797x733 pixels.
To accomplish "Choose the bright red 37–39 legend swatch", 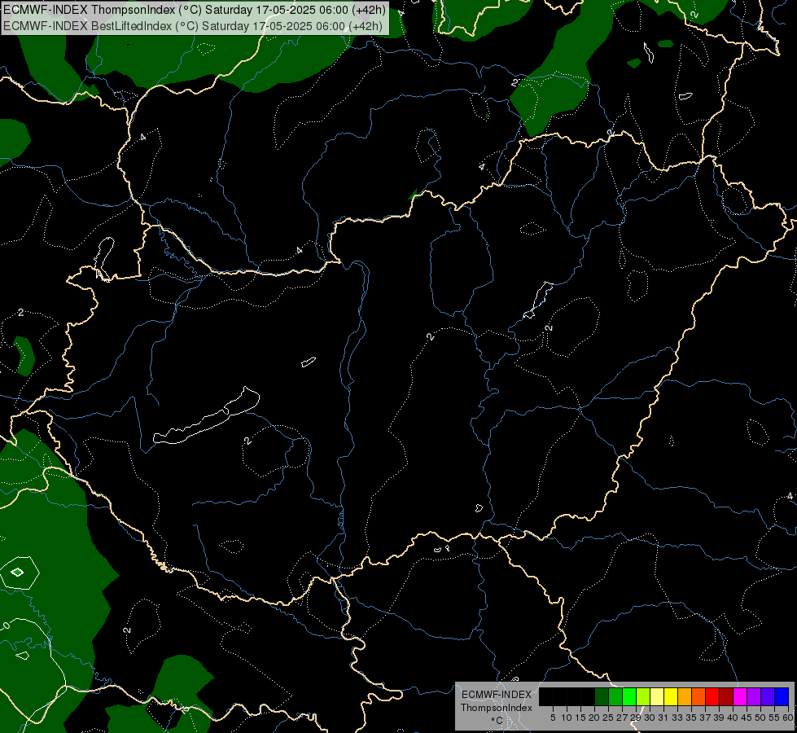I will point(712,696).
